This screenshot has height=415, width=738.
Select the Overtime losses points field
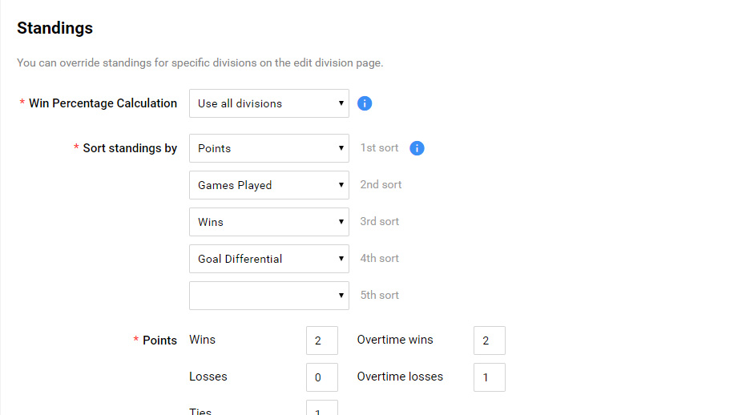(490, 377)
